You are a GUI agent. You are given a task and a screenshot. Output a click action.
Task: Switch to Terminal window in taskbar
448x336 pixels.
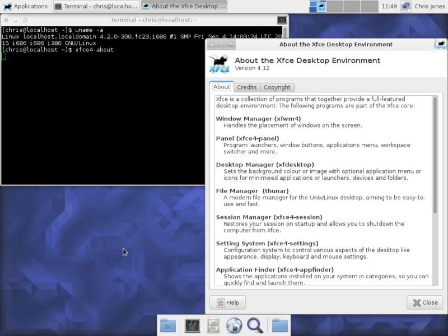tap(96, 6)
